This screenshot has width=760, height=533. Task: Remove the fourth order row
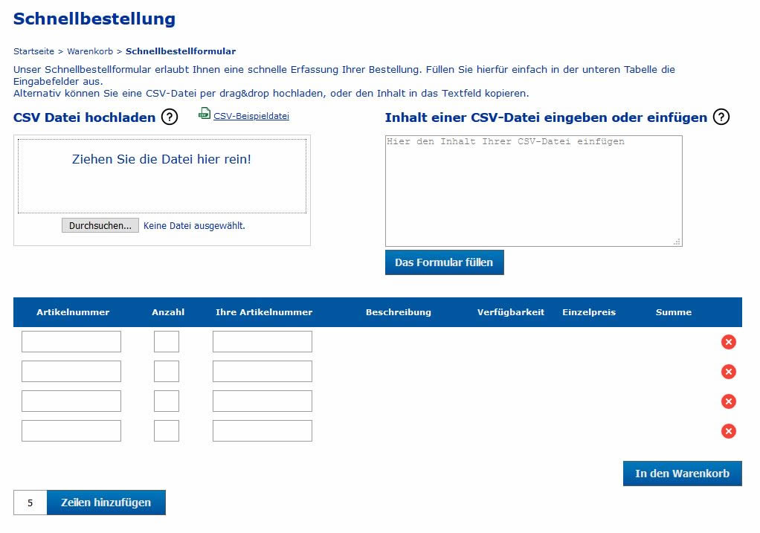coord(729,431)
